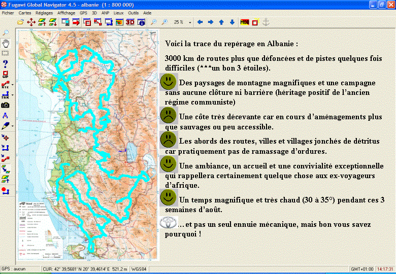The width and height of the screenshot is (396, 274).
Task: Click the camera icon in sidebar
Action: pyautogui.click(x=5, y=105)
